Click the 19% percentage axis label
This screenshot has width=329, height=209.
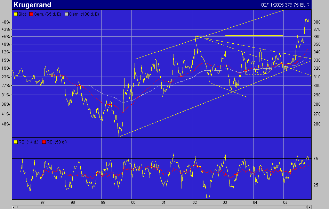6,68
